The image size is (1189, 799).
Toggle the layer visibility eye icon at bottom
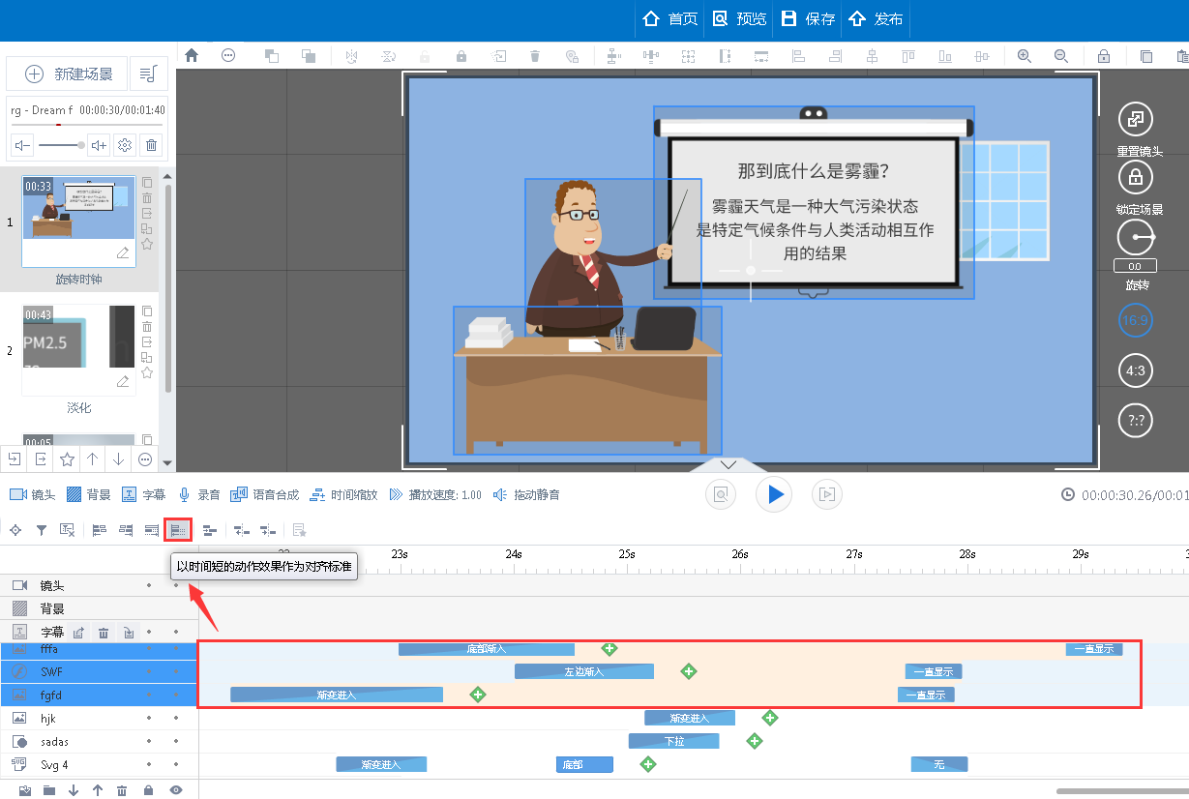pos(177,790)
